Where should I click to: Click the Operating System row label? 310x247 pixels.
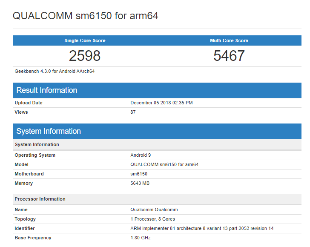point(35,155)
